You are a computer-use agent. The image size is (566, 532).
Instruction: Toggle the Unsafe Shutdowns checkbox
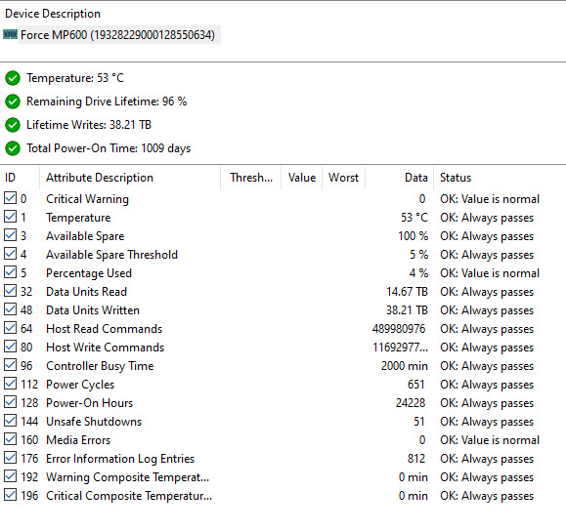coord(10,421)
